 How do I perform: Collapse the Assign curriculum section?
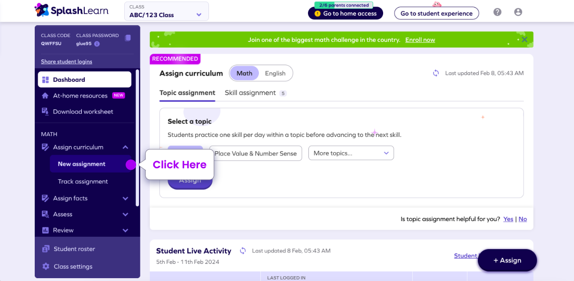[x=125, y=147]
